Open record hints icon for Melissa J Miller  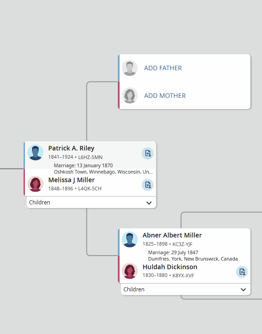148,185
